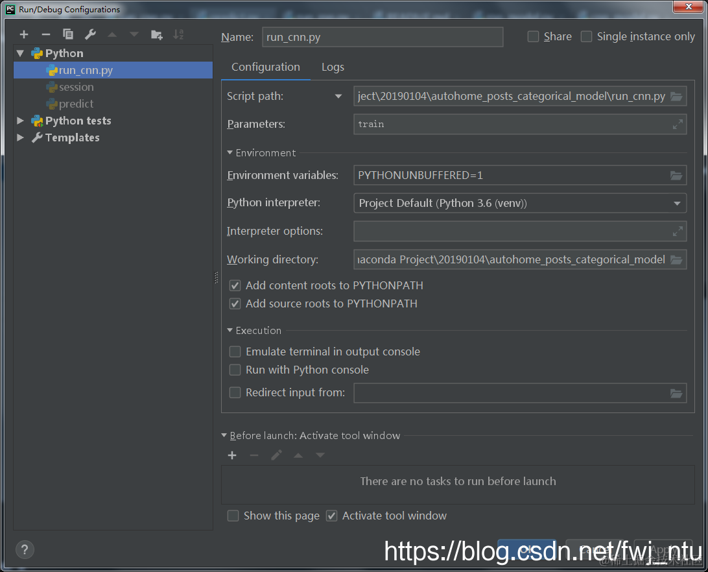The image size is (708, 572).
Task: Open help with the question mark button
Action: click(25, 550)
